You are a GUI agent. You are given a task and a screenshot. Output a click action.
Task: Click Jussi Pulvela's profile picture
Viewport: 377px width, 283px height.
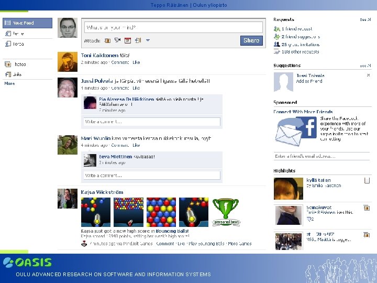click(x=68, y=88)
